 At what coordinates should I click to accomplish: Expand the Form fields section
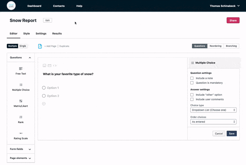click(21, 149)
